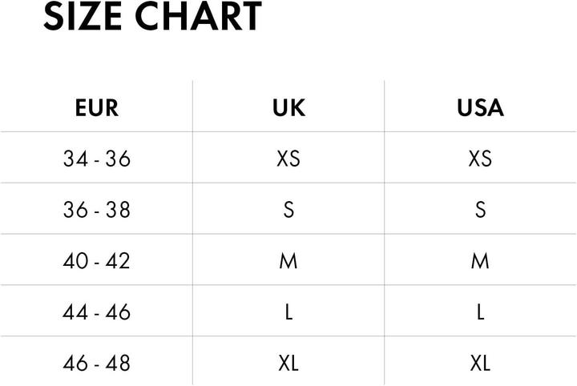The image size is (577, 386).
Task: Select the EUR column header
Action: (x=96, y=108)
